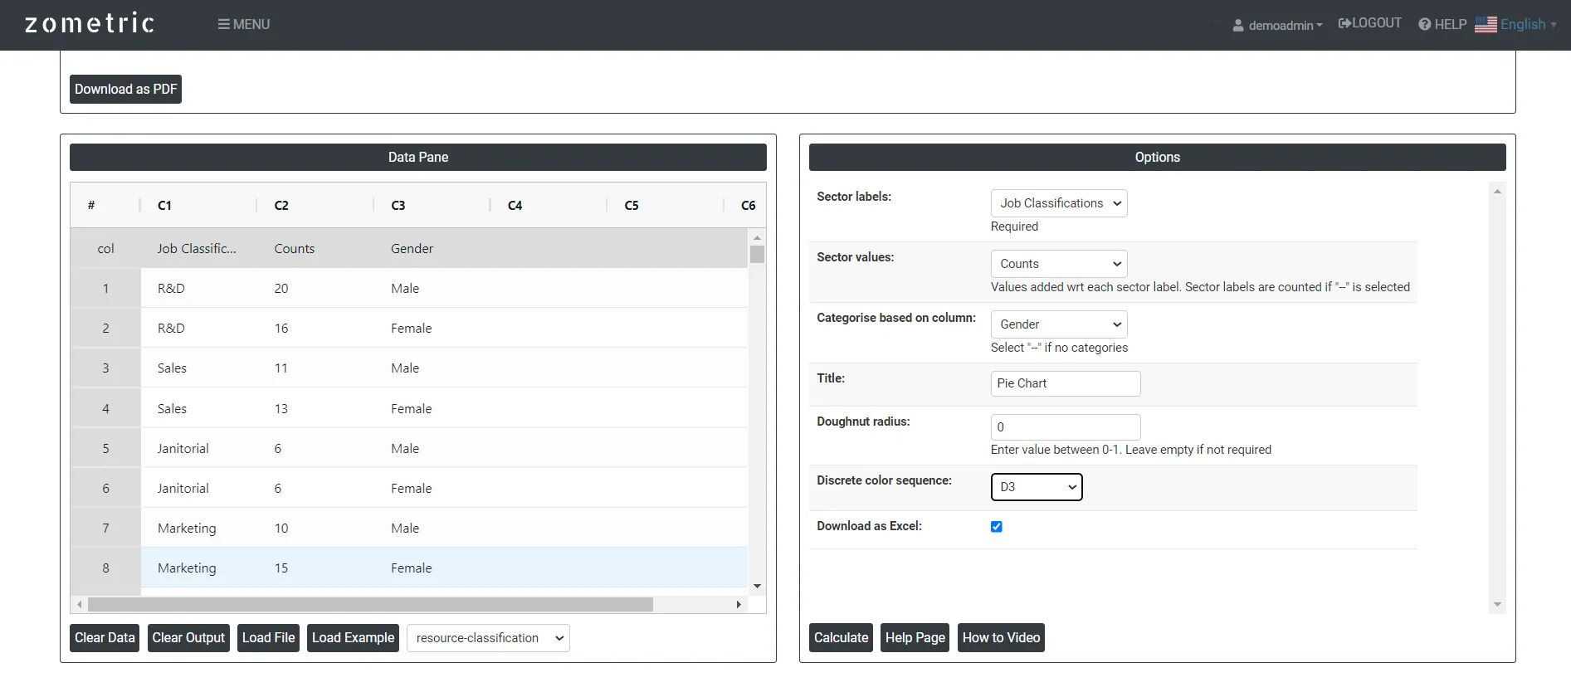Click the zometric logo

[90, 23]
